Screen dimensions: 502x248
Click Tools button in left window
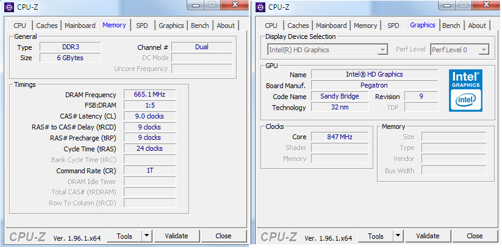124,236
